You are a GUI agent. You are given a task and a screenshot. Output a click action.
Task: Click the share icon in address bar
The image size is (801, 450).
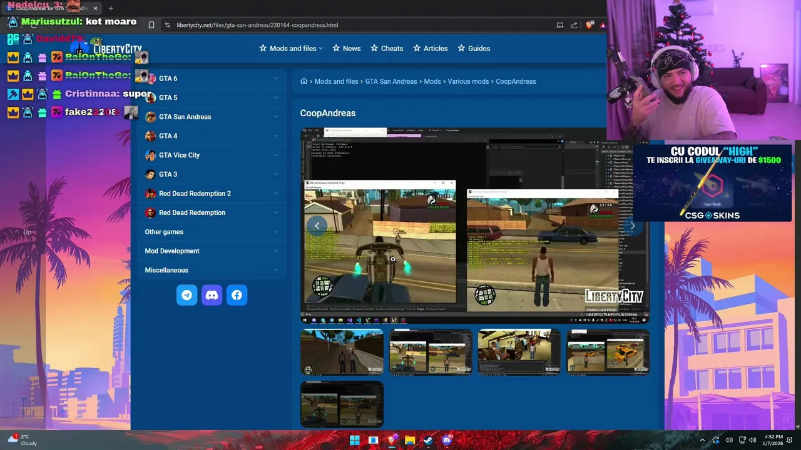coord(574,25)
